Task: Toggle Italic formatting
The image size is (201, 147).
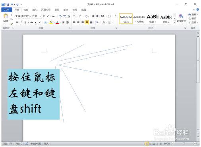Action: [21, 22]
